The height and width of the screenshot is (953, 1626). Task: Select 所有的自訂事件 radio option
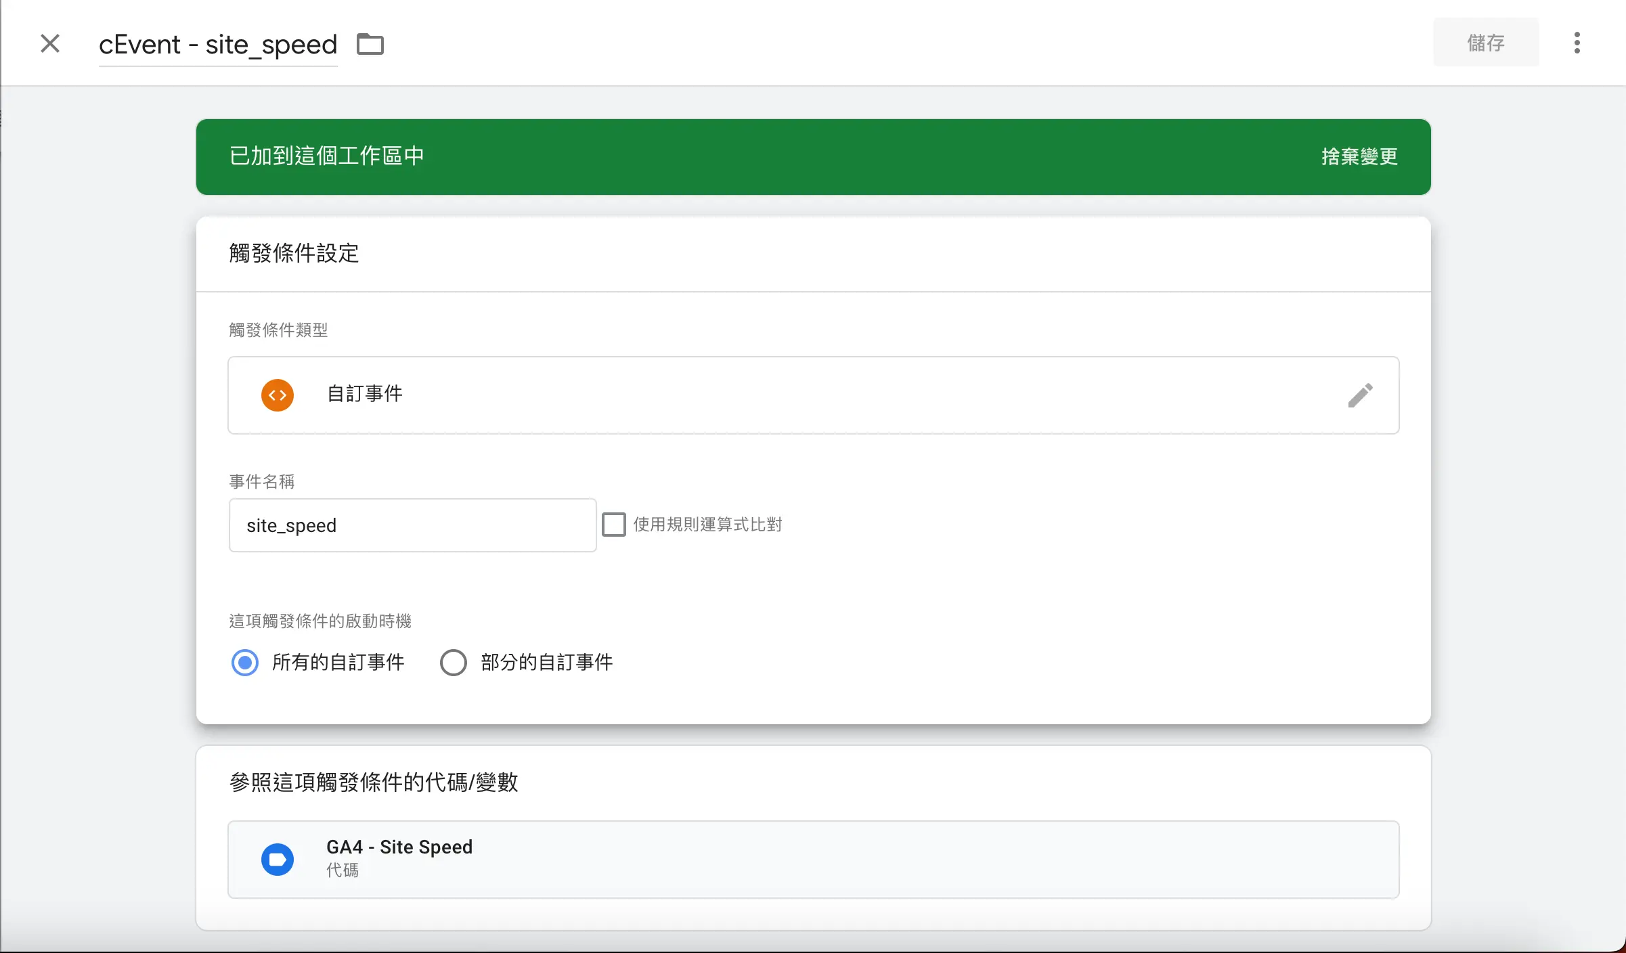[x=245, y=663]
